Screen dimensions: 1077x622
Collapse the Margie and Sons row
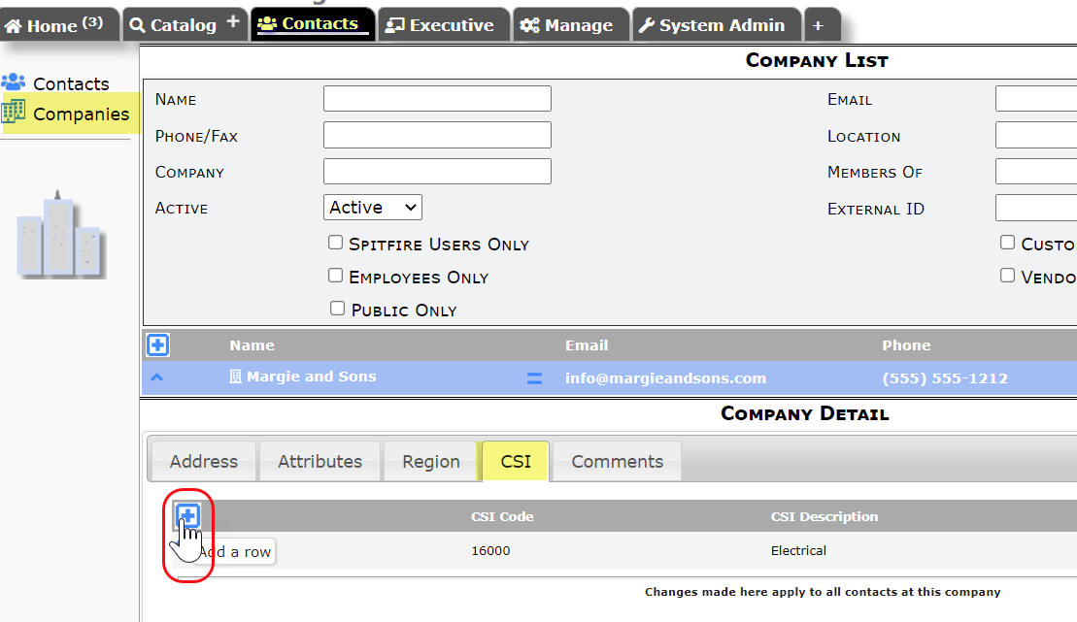[x=156, y=376]
